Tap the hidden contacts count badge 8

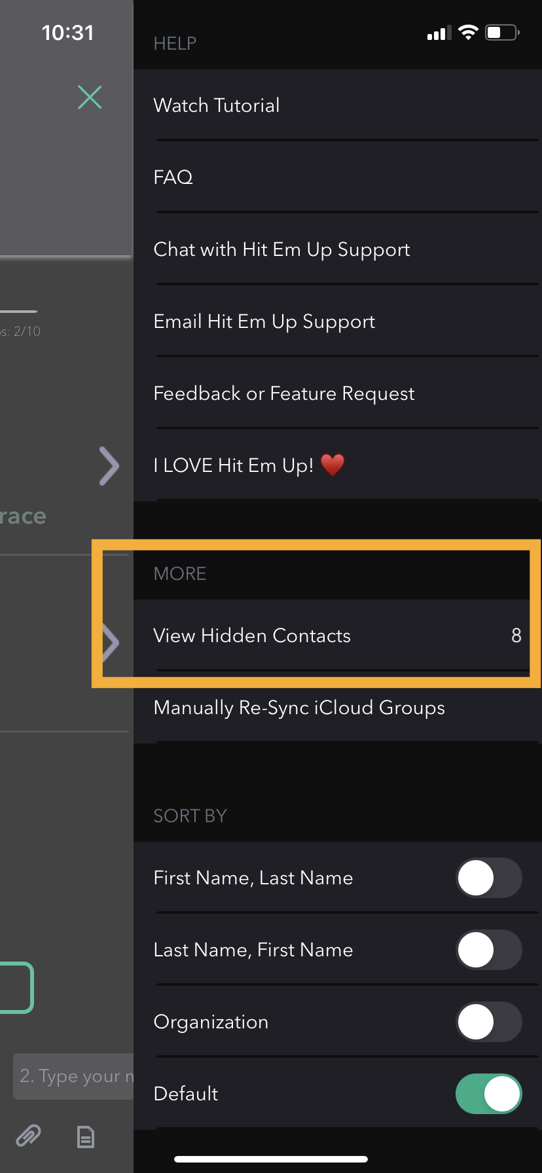[516, 636]
